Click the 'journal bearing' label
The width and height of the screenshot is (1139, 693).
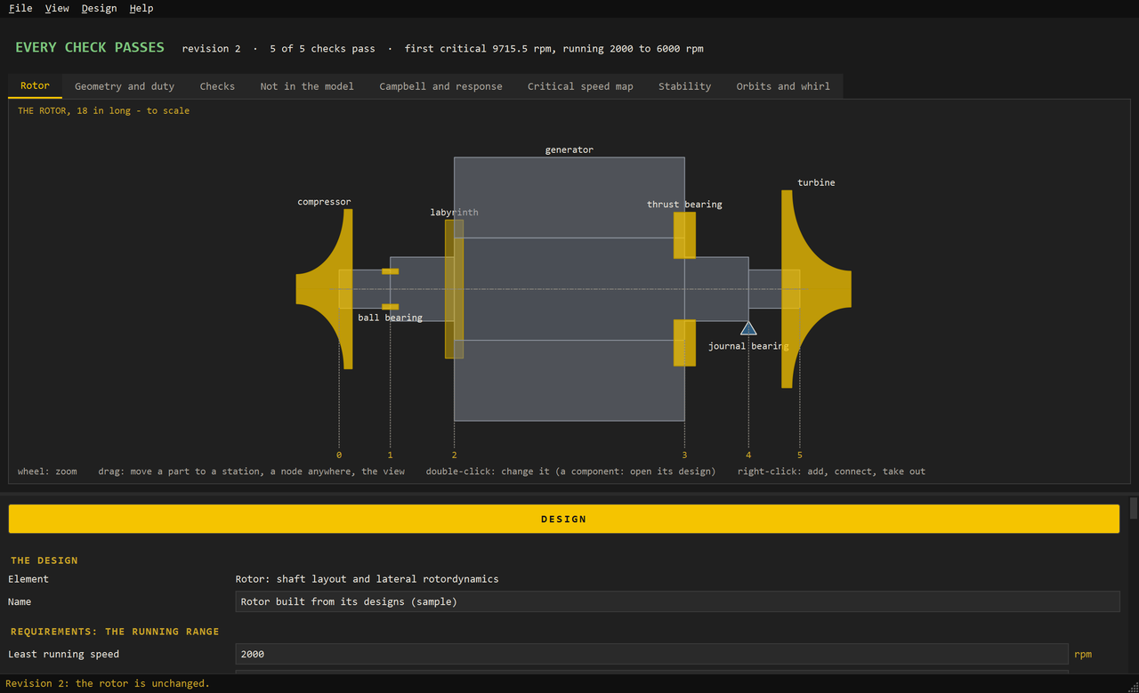pos(748,346)
